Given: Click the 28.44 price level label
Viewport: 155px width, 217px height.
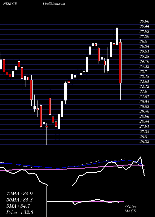Looking at the screenshot, I should 144,122.
